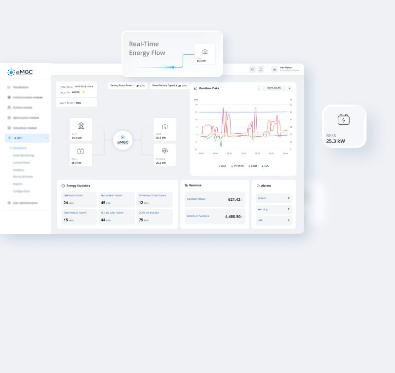The width and height of the screenshot is (395, 373).
Task: Click the large BESS battery card icon
Action: [344, 119]
